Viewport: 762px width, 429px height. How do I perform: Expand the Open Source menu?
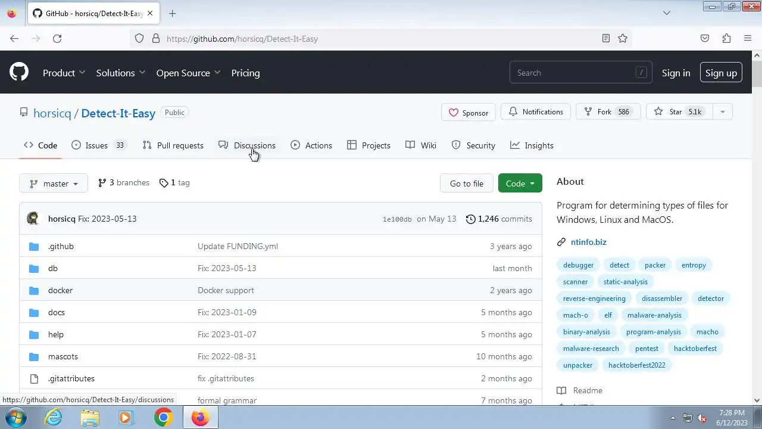[x=189, y=73]
